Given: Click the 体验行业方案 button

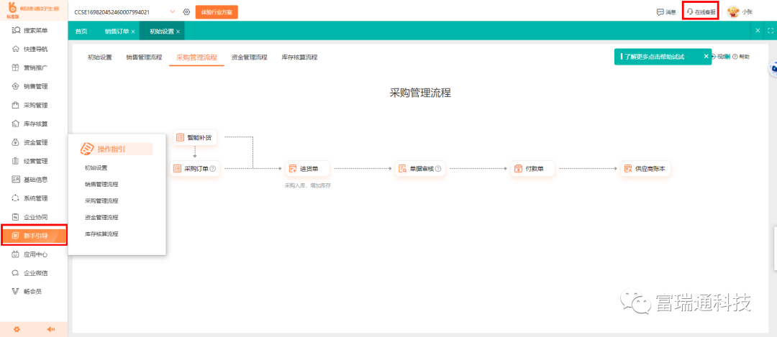Looking at the screenshot, I should pos(217,12).
